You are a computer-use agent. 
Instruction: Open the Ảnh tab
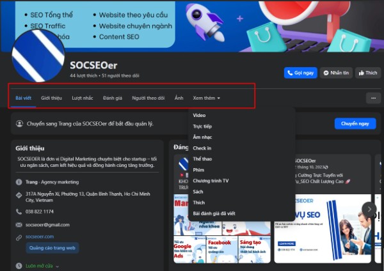179,98
